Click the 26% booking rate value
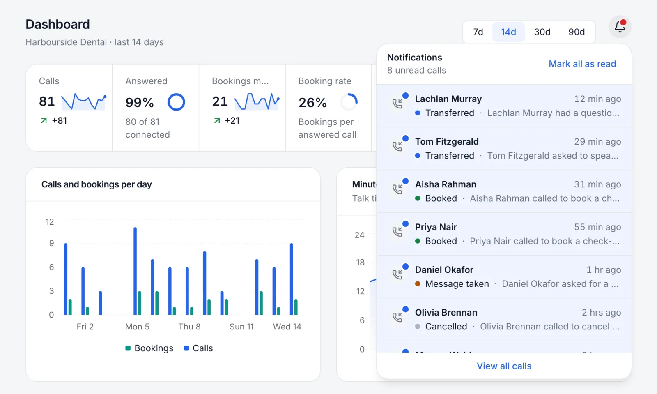This screenshot has height=394, width=657. [x=312, y=102]
